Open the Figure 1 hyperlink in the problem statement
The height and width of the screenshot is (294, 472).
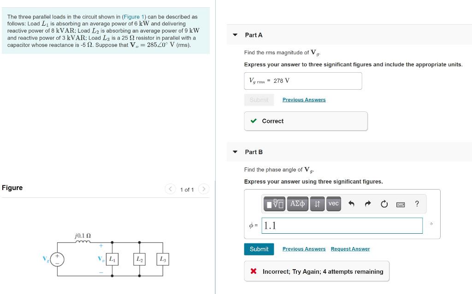click(133, 17)
